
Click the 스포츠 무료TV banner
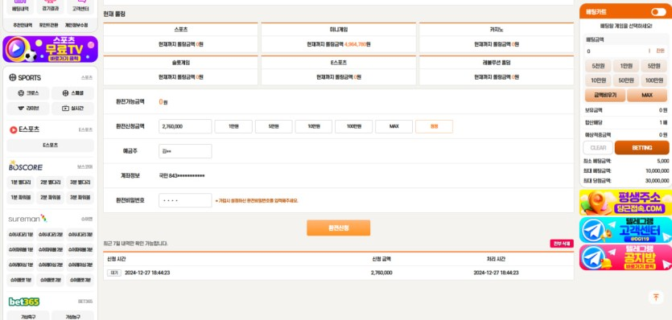tap(50, 49)
